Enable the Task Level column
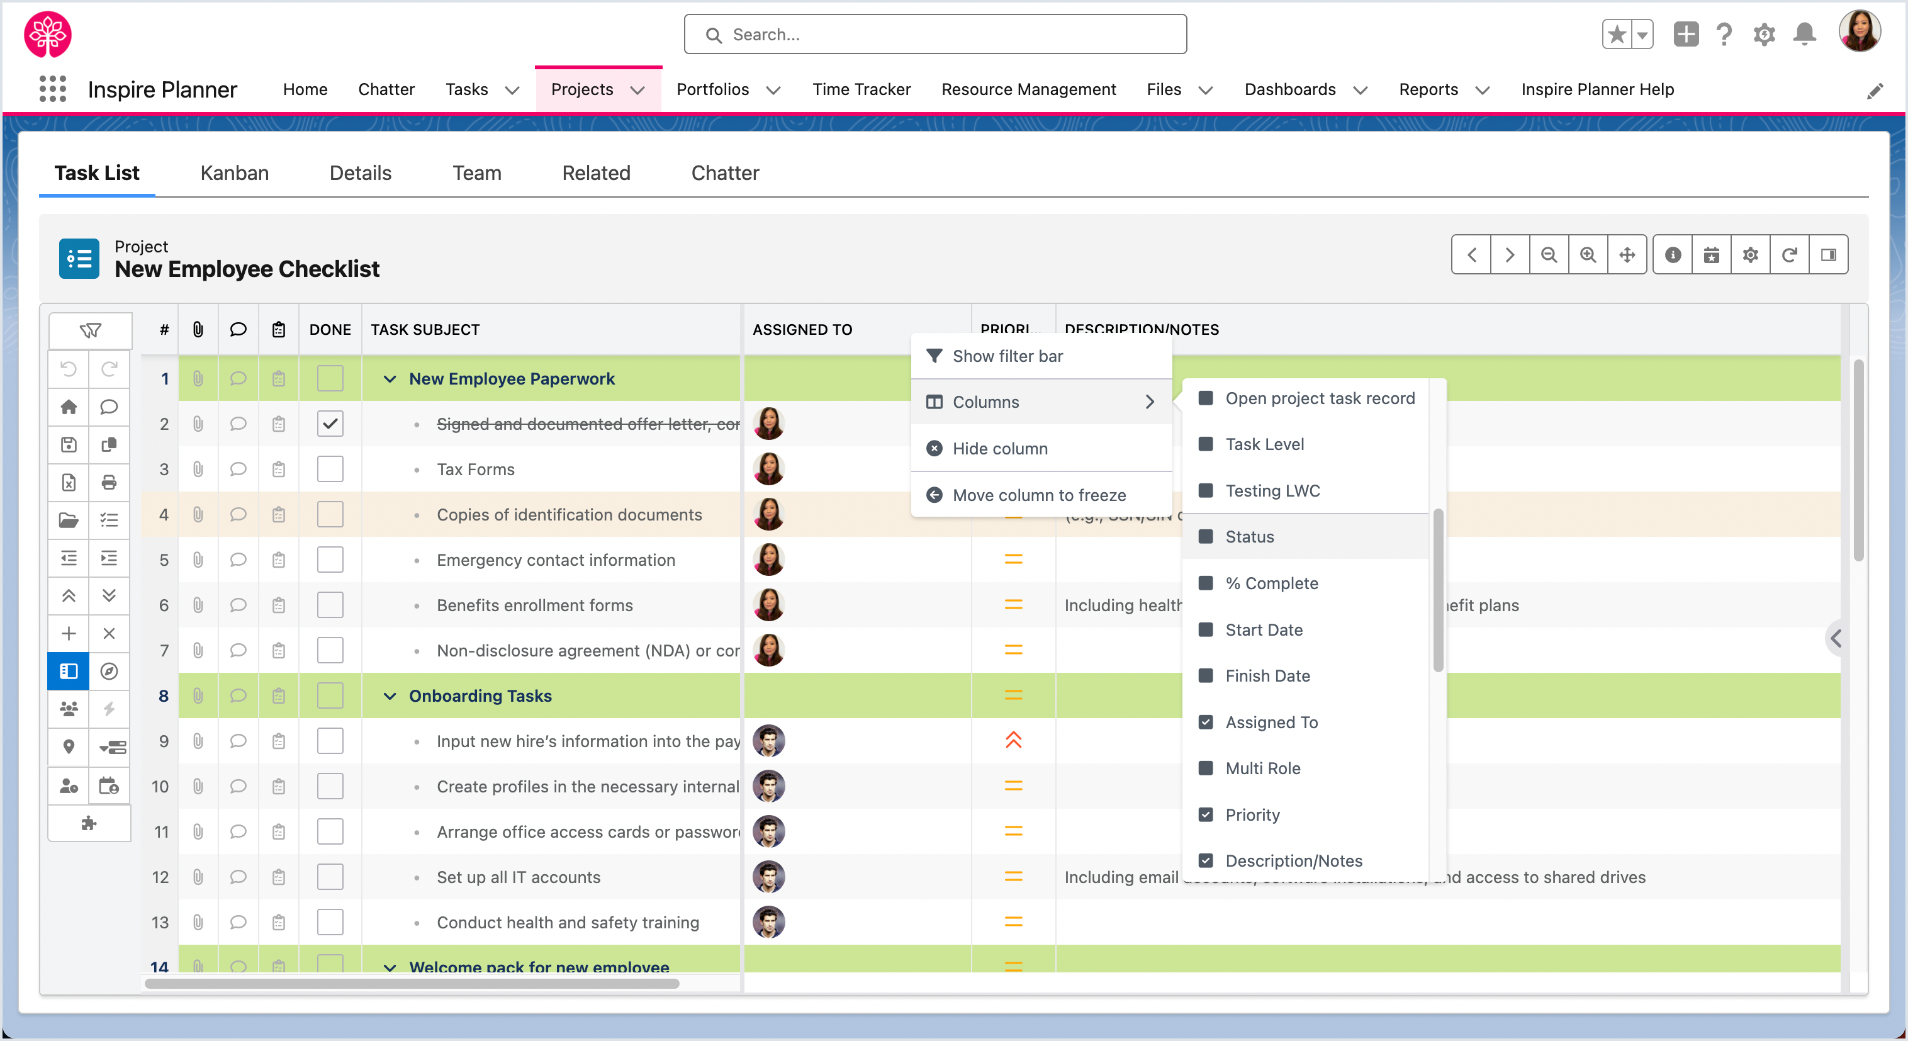This screenshot has width=1908, height=1041. click(x=1206, y=444)
